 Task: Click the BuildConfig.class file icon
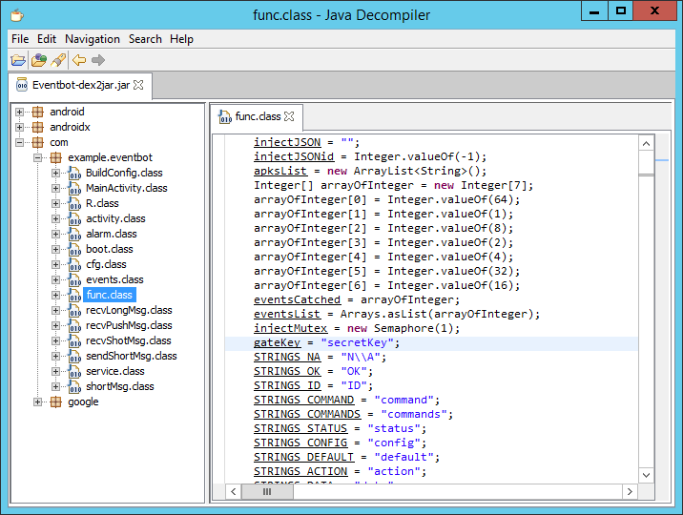[74, 174]
